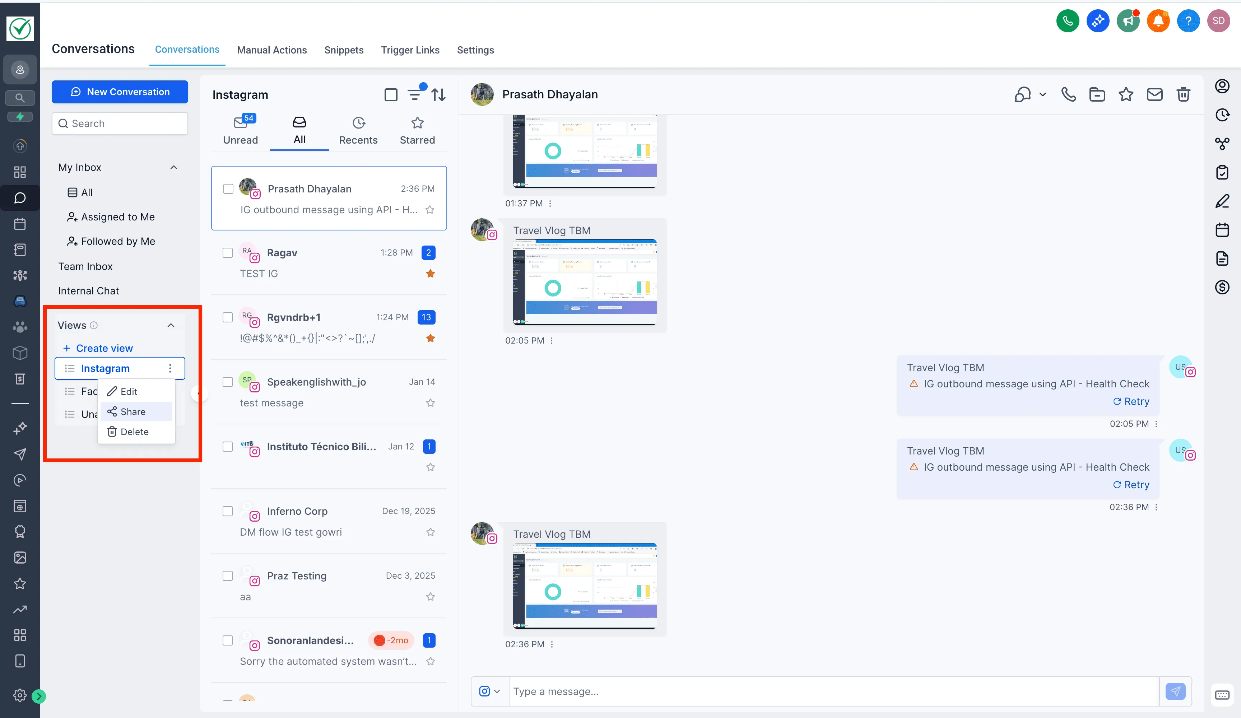Viewport: 1241px width, 718px height.
Task: Open the Payments dollar icon on right panel
Action: point(1223,287)
